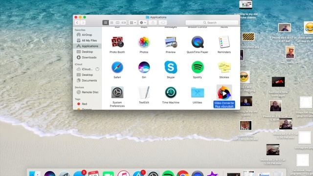Switch Finder to list view

pos(112,22)
